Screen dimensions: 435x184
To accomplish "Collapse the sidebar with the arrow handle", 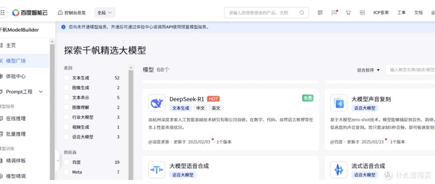I will (58, 161).
